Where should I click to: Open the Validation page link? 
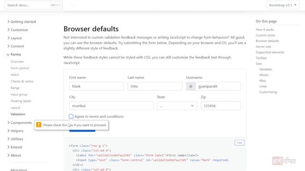coord(18,114)
